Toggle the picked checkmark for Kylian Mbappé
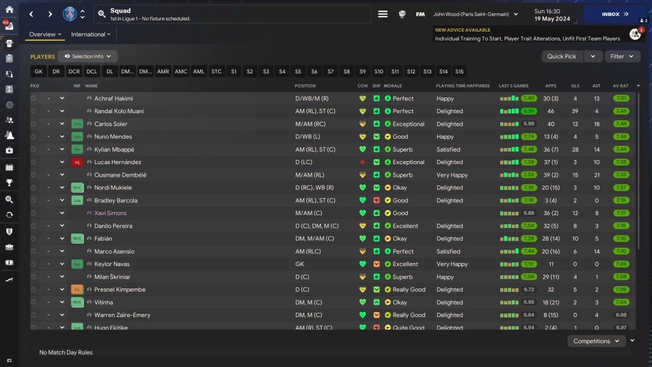 click(34, 149)
